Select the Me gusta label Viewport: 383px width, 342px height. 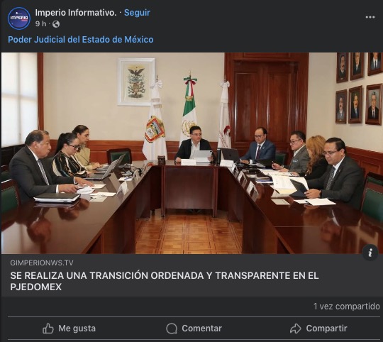coord(77,329)
